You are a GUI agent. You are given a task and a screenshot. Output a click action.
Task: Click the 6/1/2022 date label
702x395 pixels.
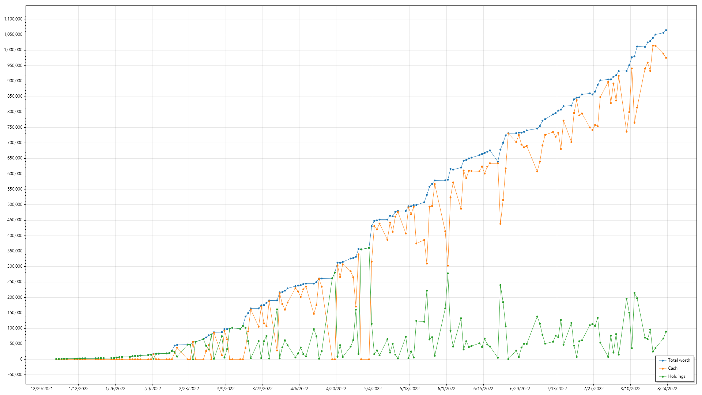(x=446, y=389)
